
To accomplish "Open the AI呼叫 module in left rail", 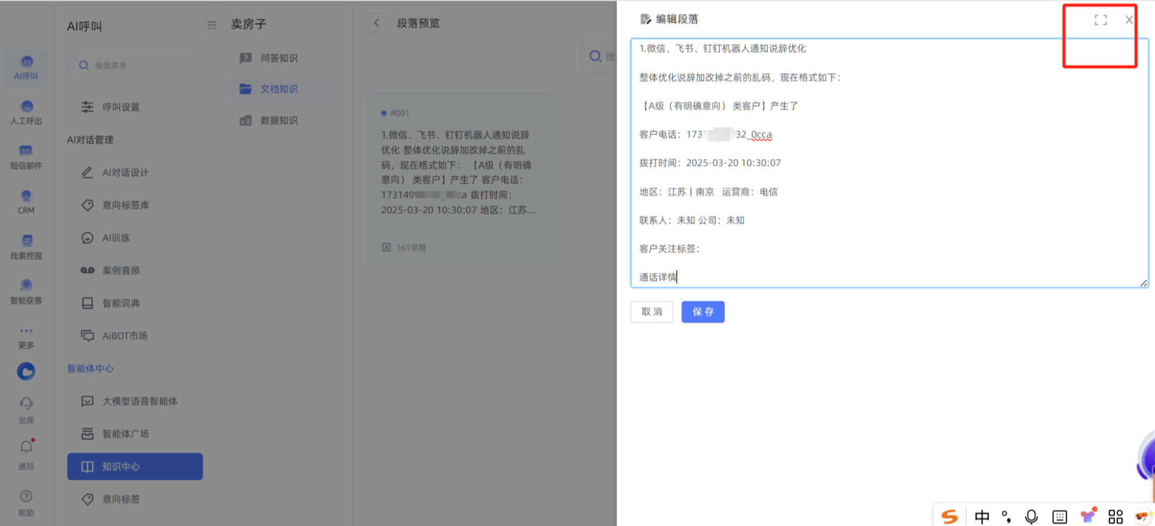I will click(x=27, y=67).
